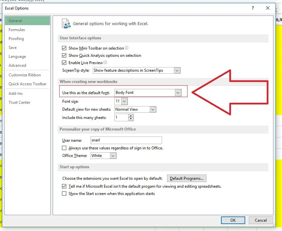Screen dimensions: 282x231
Task: Open the Save category
Action: tap(27, 48)
